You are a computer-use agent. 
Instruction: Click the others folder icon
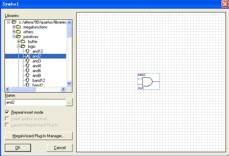pyautogui.click(x=19, y=32)
